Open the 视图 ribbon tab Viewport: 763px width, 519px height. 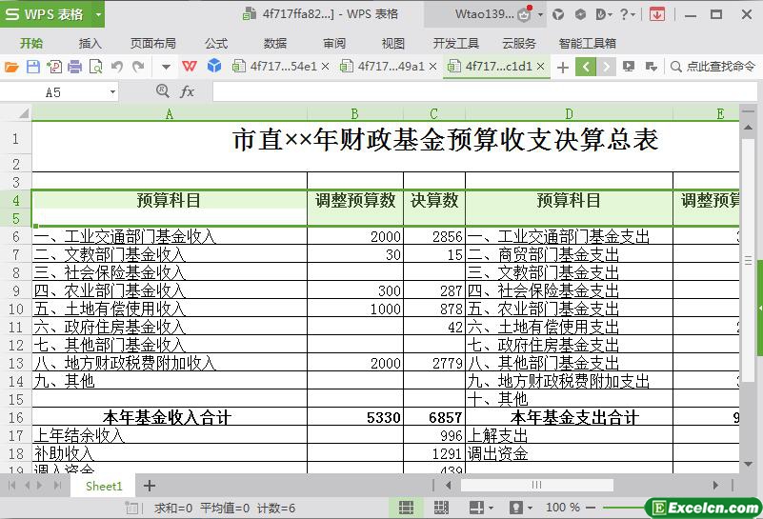[393, 43]
